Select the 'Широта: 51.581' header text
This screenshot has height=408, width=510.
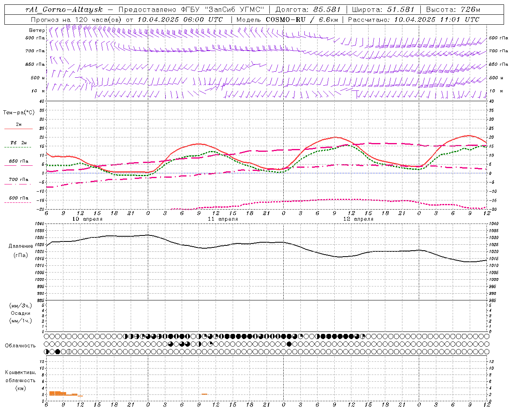click(x=383, y=9)
